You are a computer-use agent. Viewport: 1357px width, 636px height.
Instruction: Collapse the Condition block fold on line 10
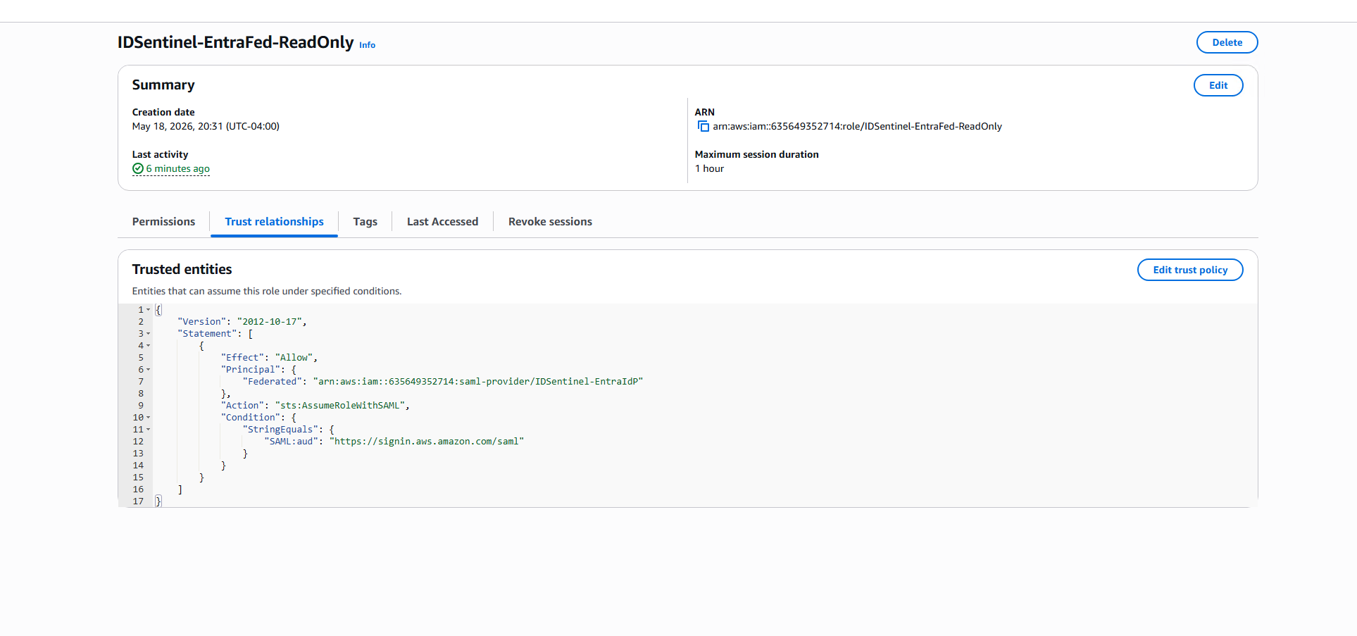point(149,418)
